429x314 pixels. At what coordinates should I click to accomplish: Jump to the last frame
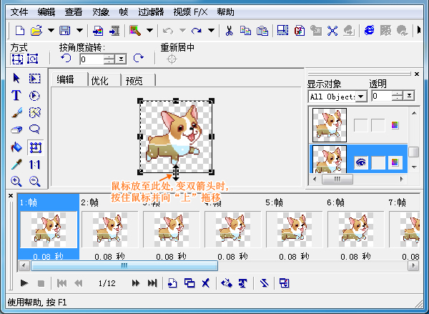152,283
